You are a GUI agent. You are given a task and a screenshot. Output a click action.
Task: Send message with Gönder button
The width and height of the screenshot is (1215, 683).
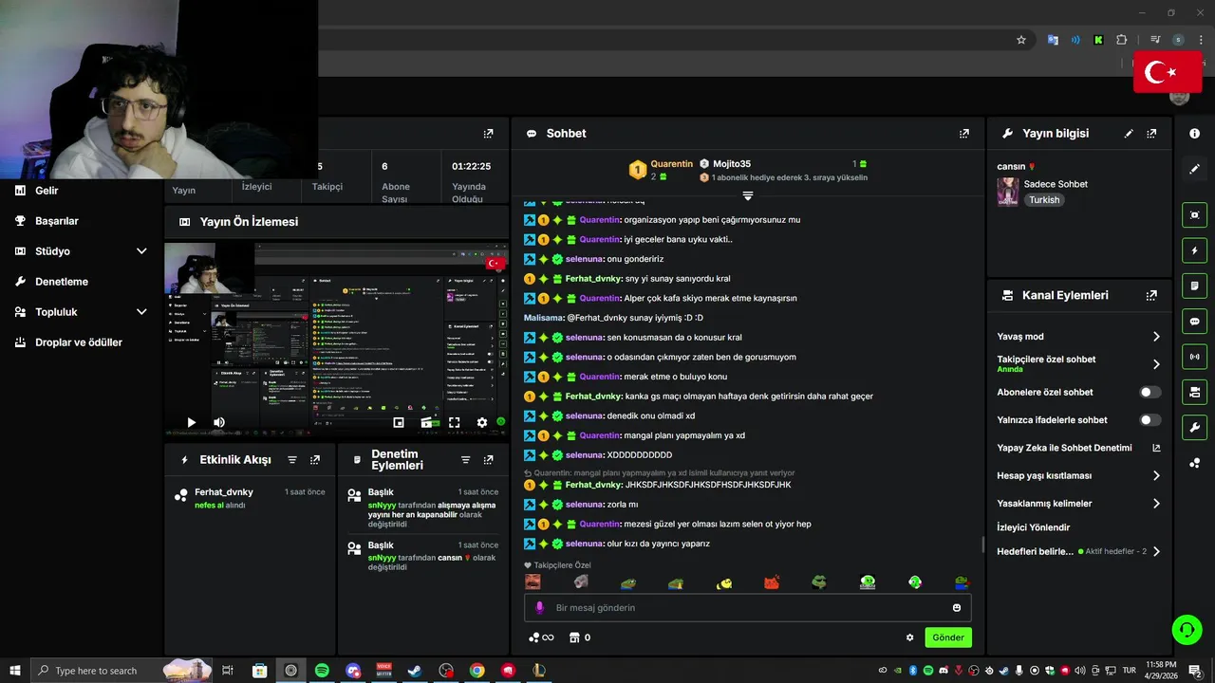pyautogui.click(x=948, y=637)
